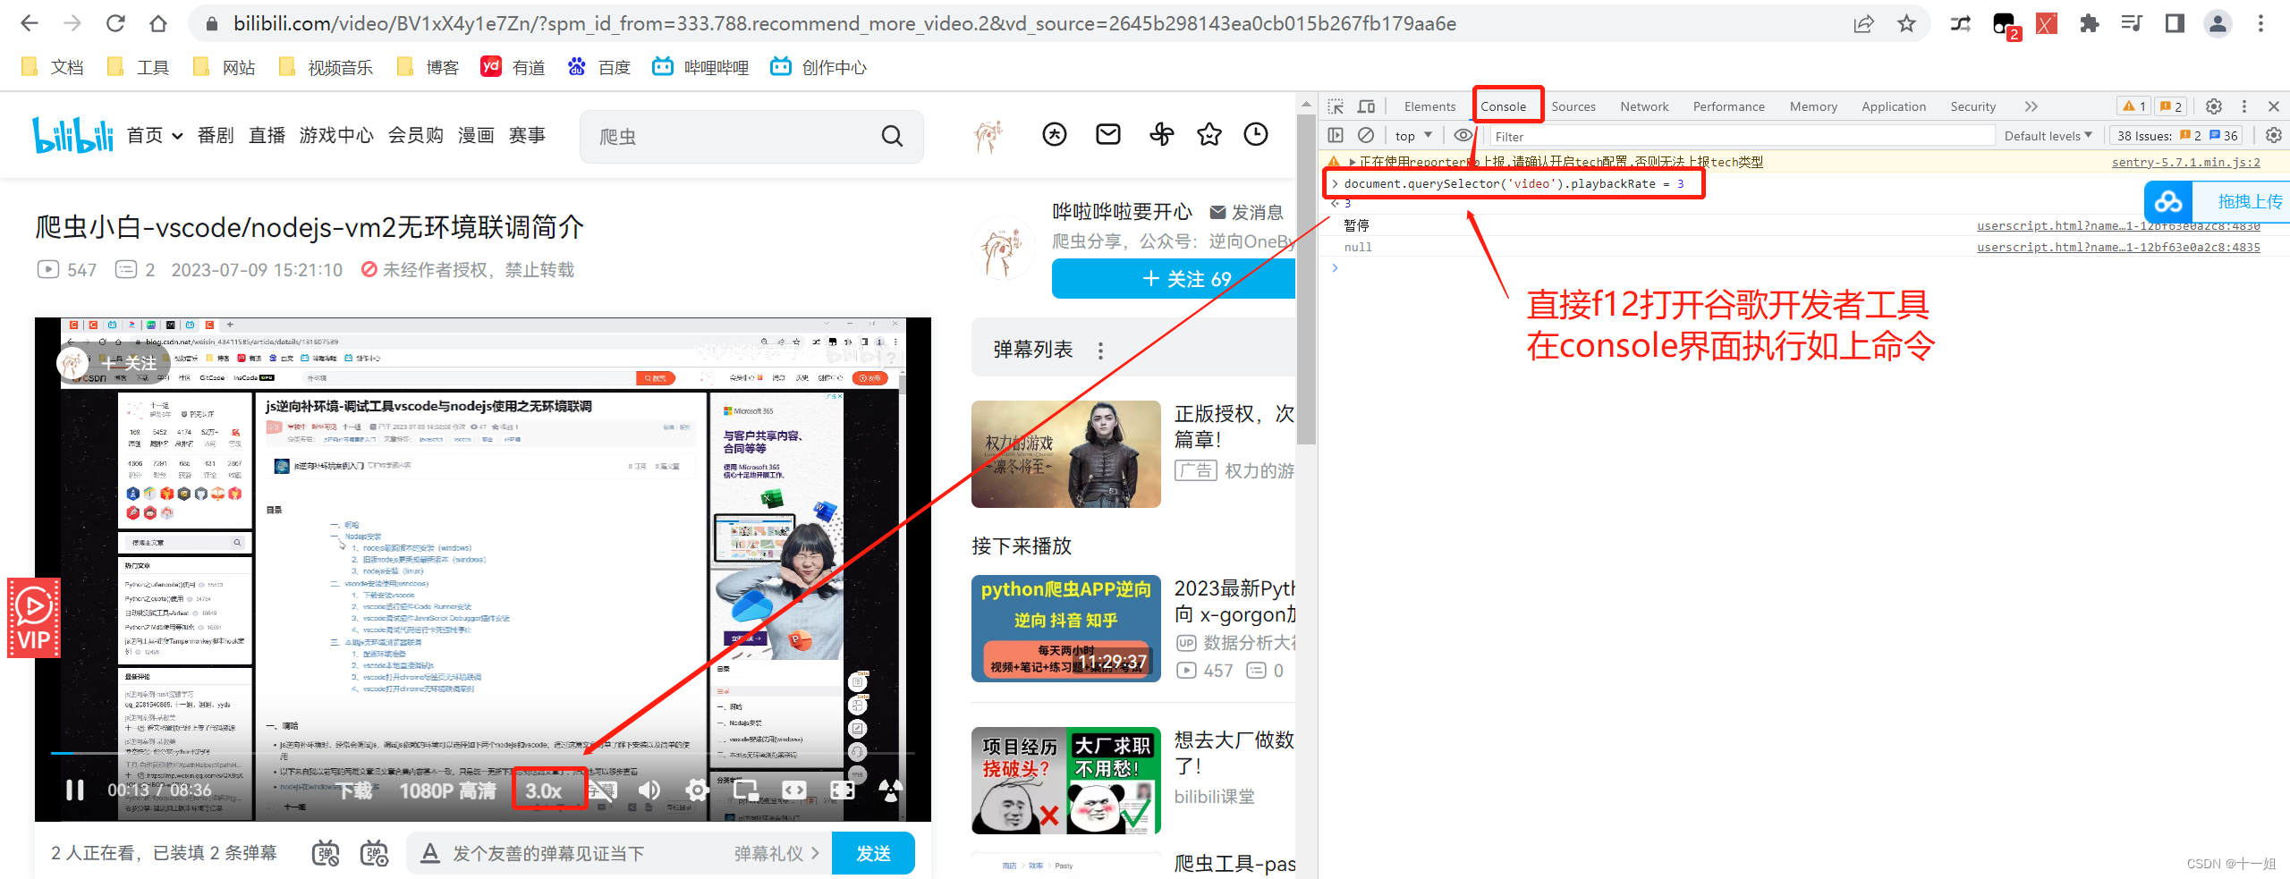Open the 创作中心 bookmark
2290x879 pixels.
coord(818,67)
